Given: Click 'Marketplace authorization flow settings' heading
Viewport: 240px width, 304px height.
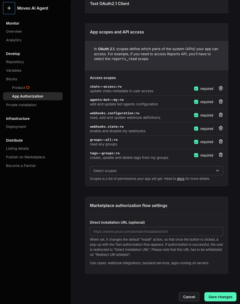Looking at the screenshot, I should 129,205.
